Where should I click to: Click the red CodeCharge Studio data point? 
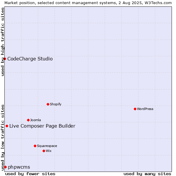coord(5,59)
